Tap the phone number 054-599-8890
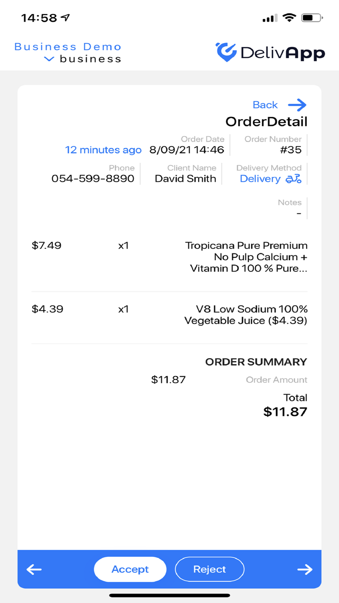339x603 pixels. [92, 179]
